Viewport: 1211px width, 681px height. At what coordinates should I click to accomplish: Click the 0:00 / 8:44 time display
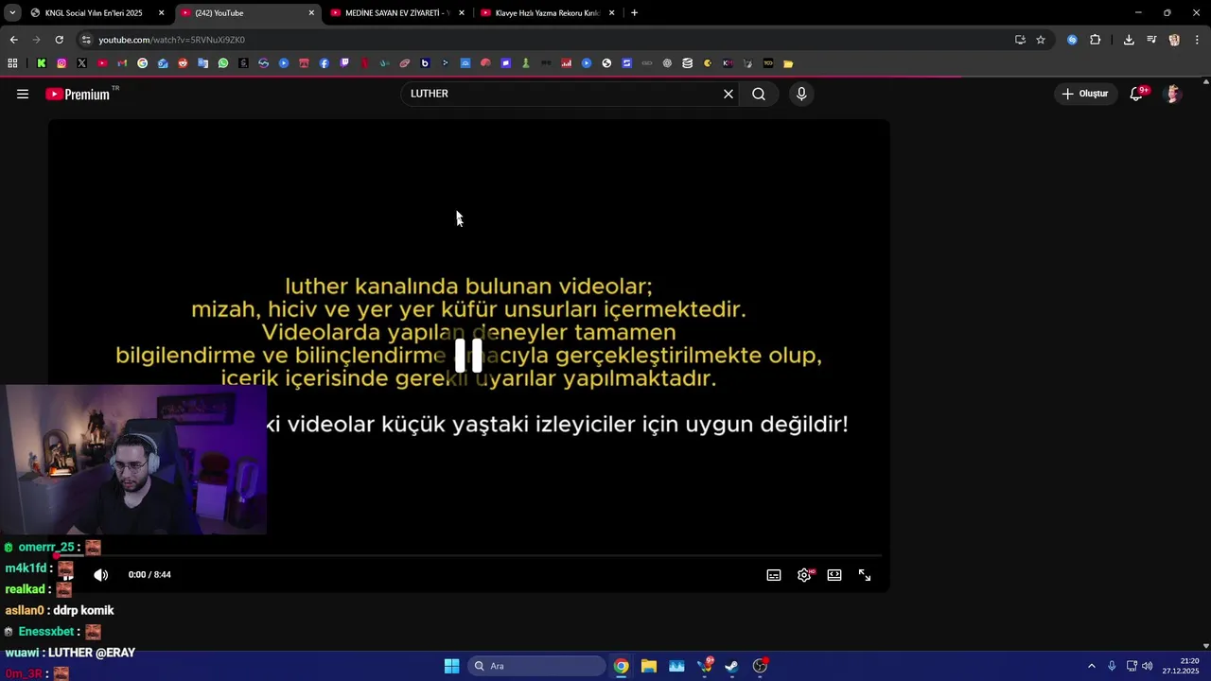[149, 575]
